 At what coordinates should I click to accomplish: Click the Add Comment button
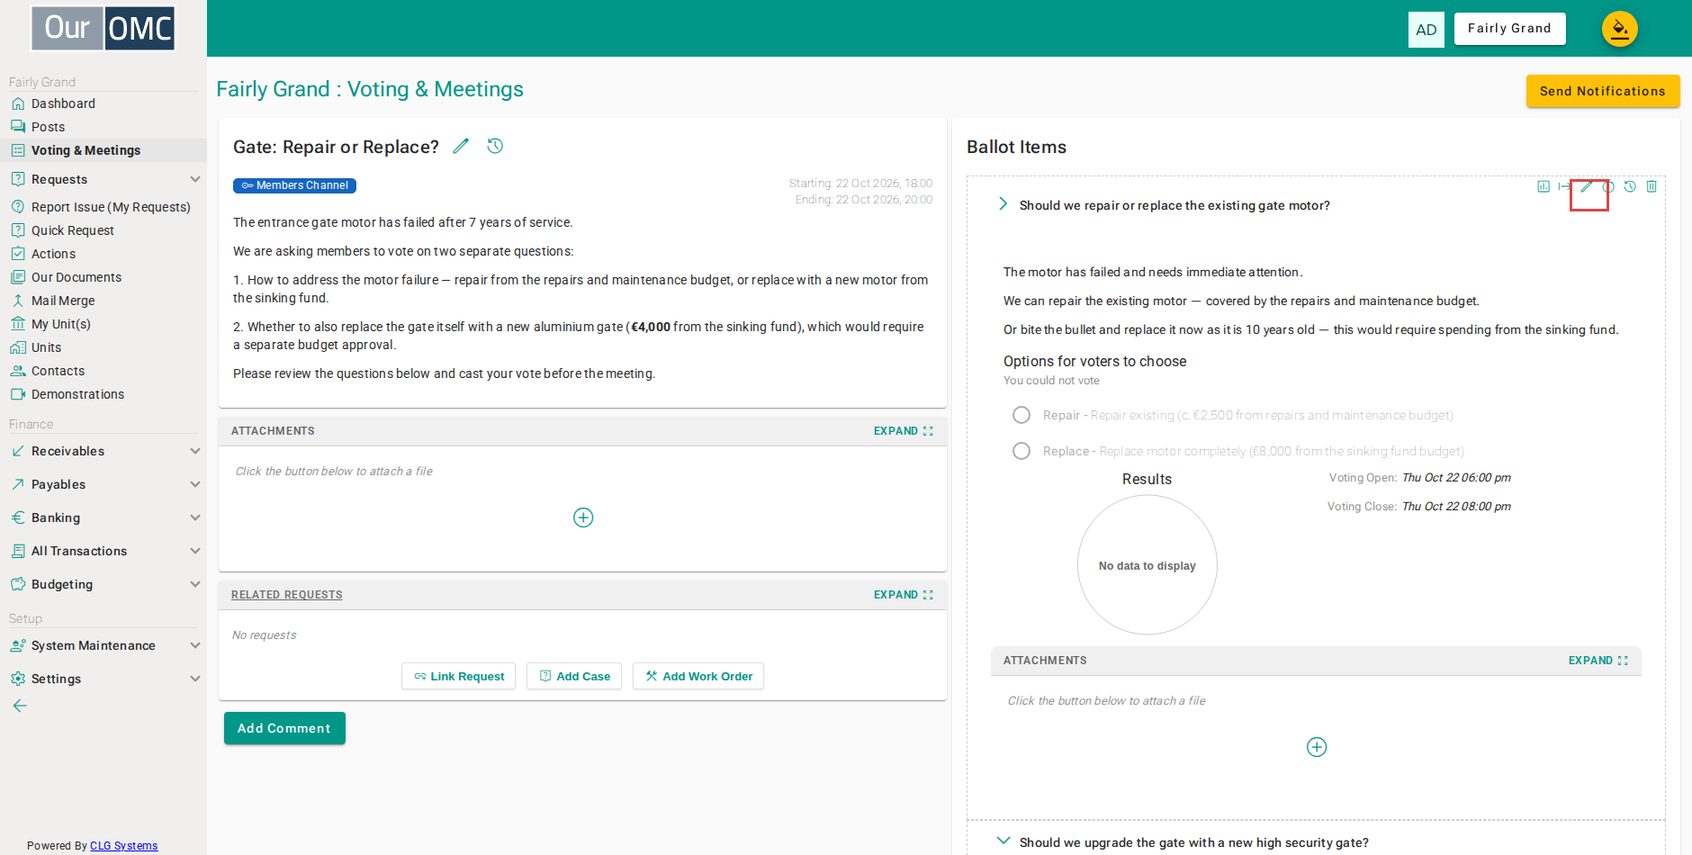[284, 728]
